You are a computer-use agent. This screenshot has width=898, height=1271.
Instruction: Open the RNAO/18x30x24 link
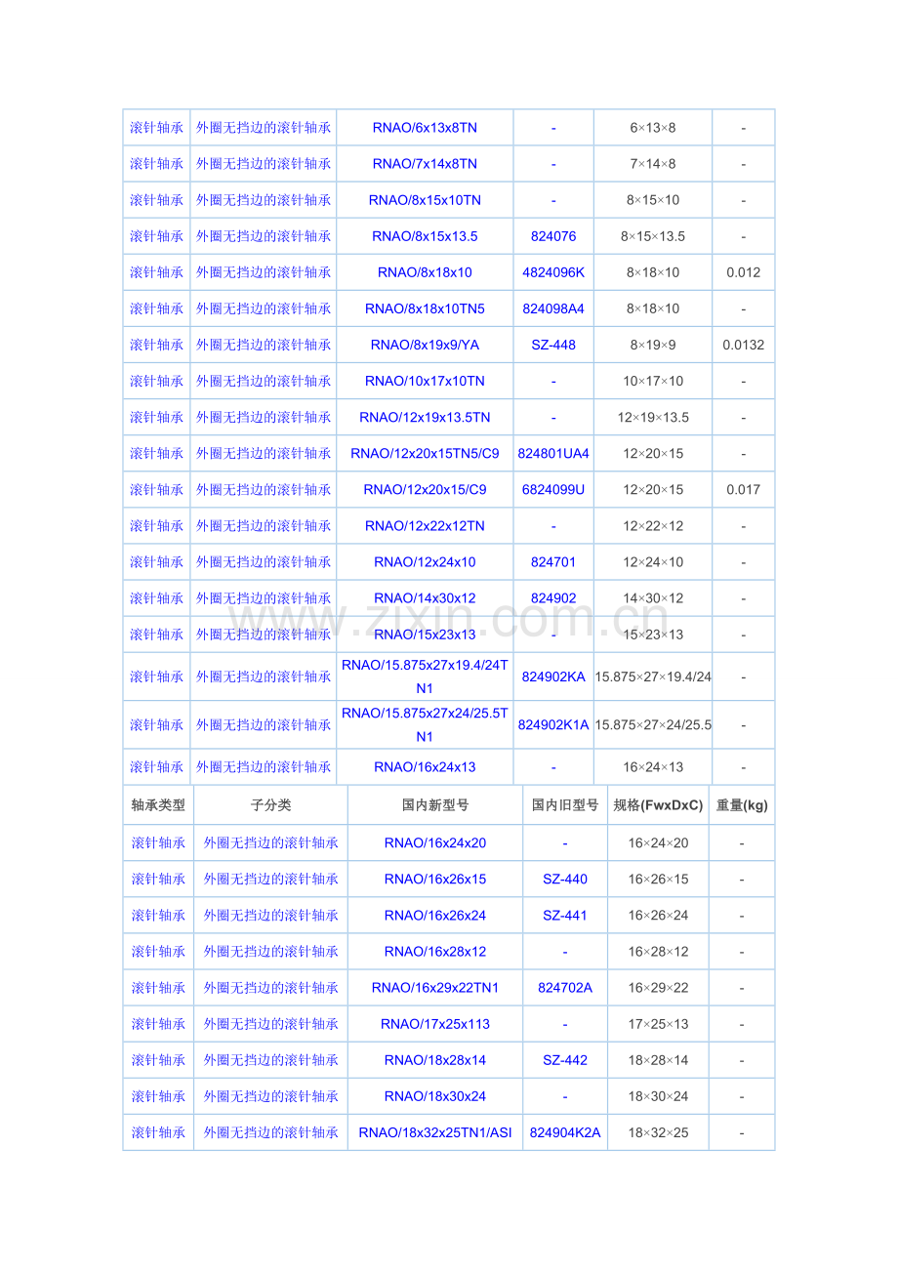[x=434, y=1095]
